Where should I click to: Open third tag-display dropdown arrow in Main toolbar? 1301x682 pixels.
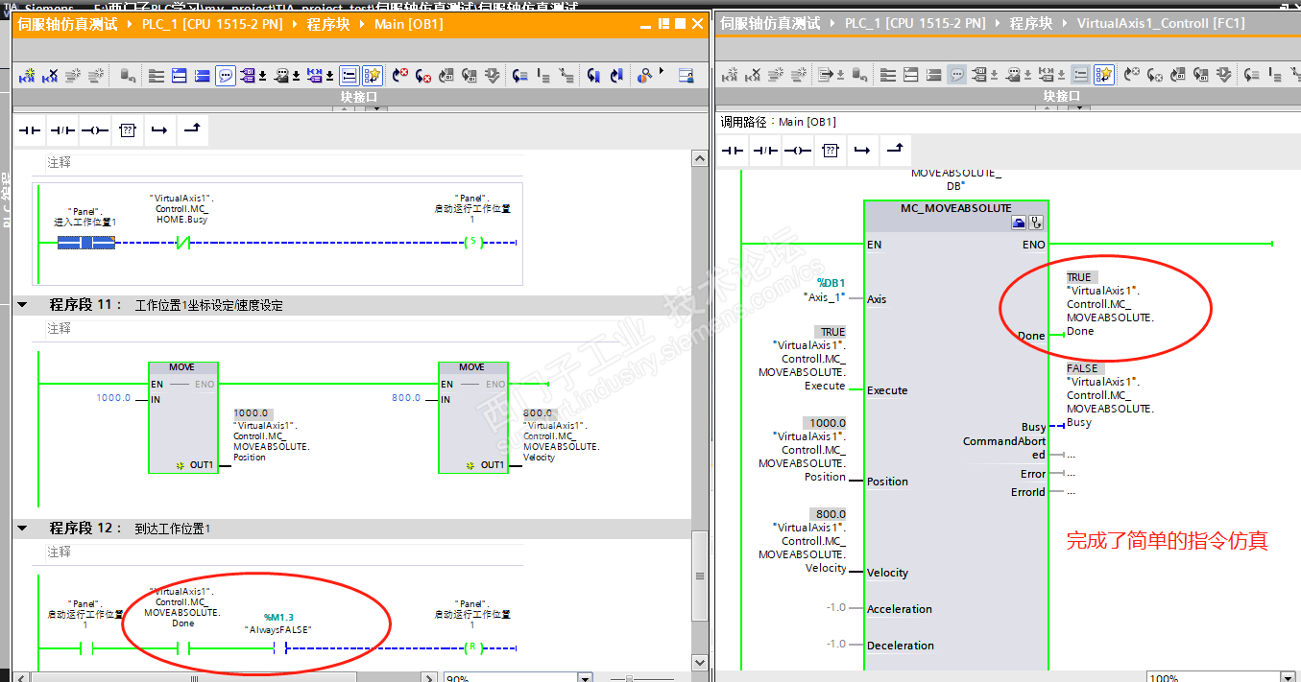click(330, 76)
